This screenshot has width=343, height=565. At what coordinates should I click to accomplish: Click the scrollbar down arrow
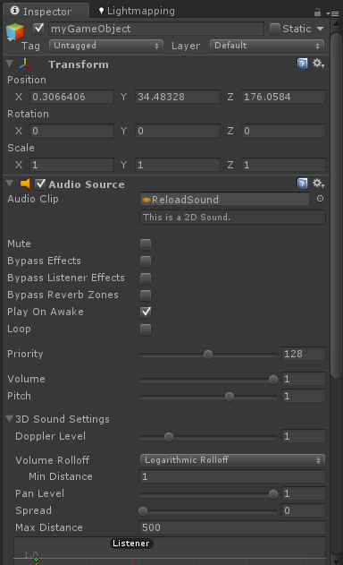coord(336,561)
